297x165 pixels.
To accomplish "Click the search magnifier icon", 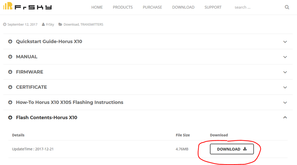I will point(287,7).
